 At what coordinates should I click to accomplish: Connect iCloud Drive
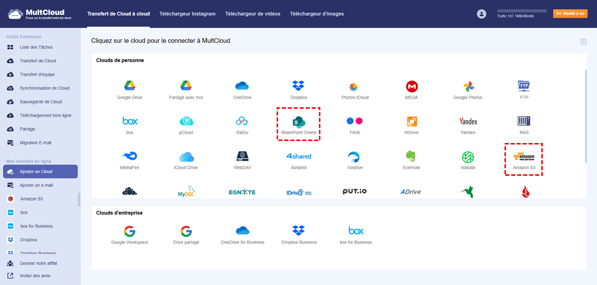click(186, 160)
